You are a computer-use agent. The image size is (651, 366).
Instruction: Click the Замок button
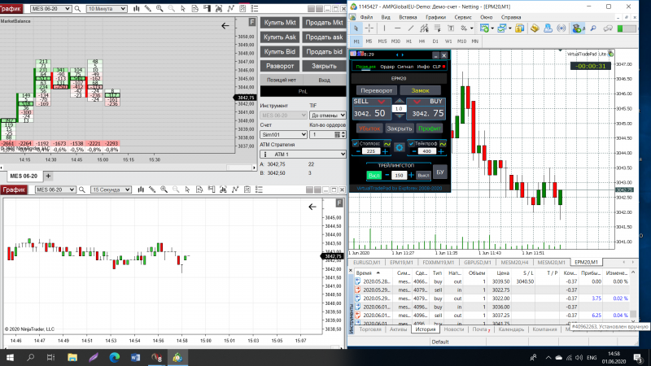pos(420,90)
